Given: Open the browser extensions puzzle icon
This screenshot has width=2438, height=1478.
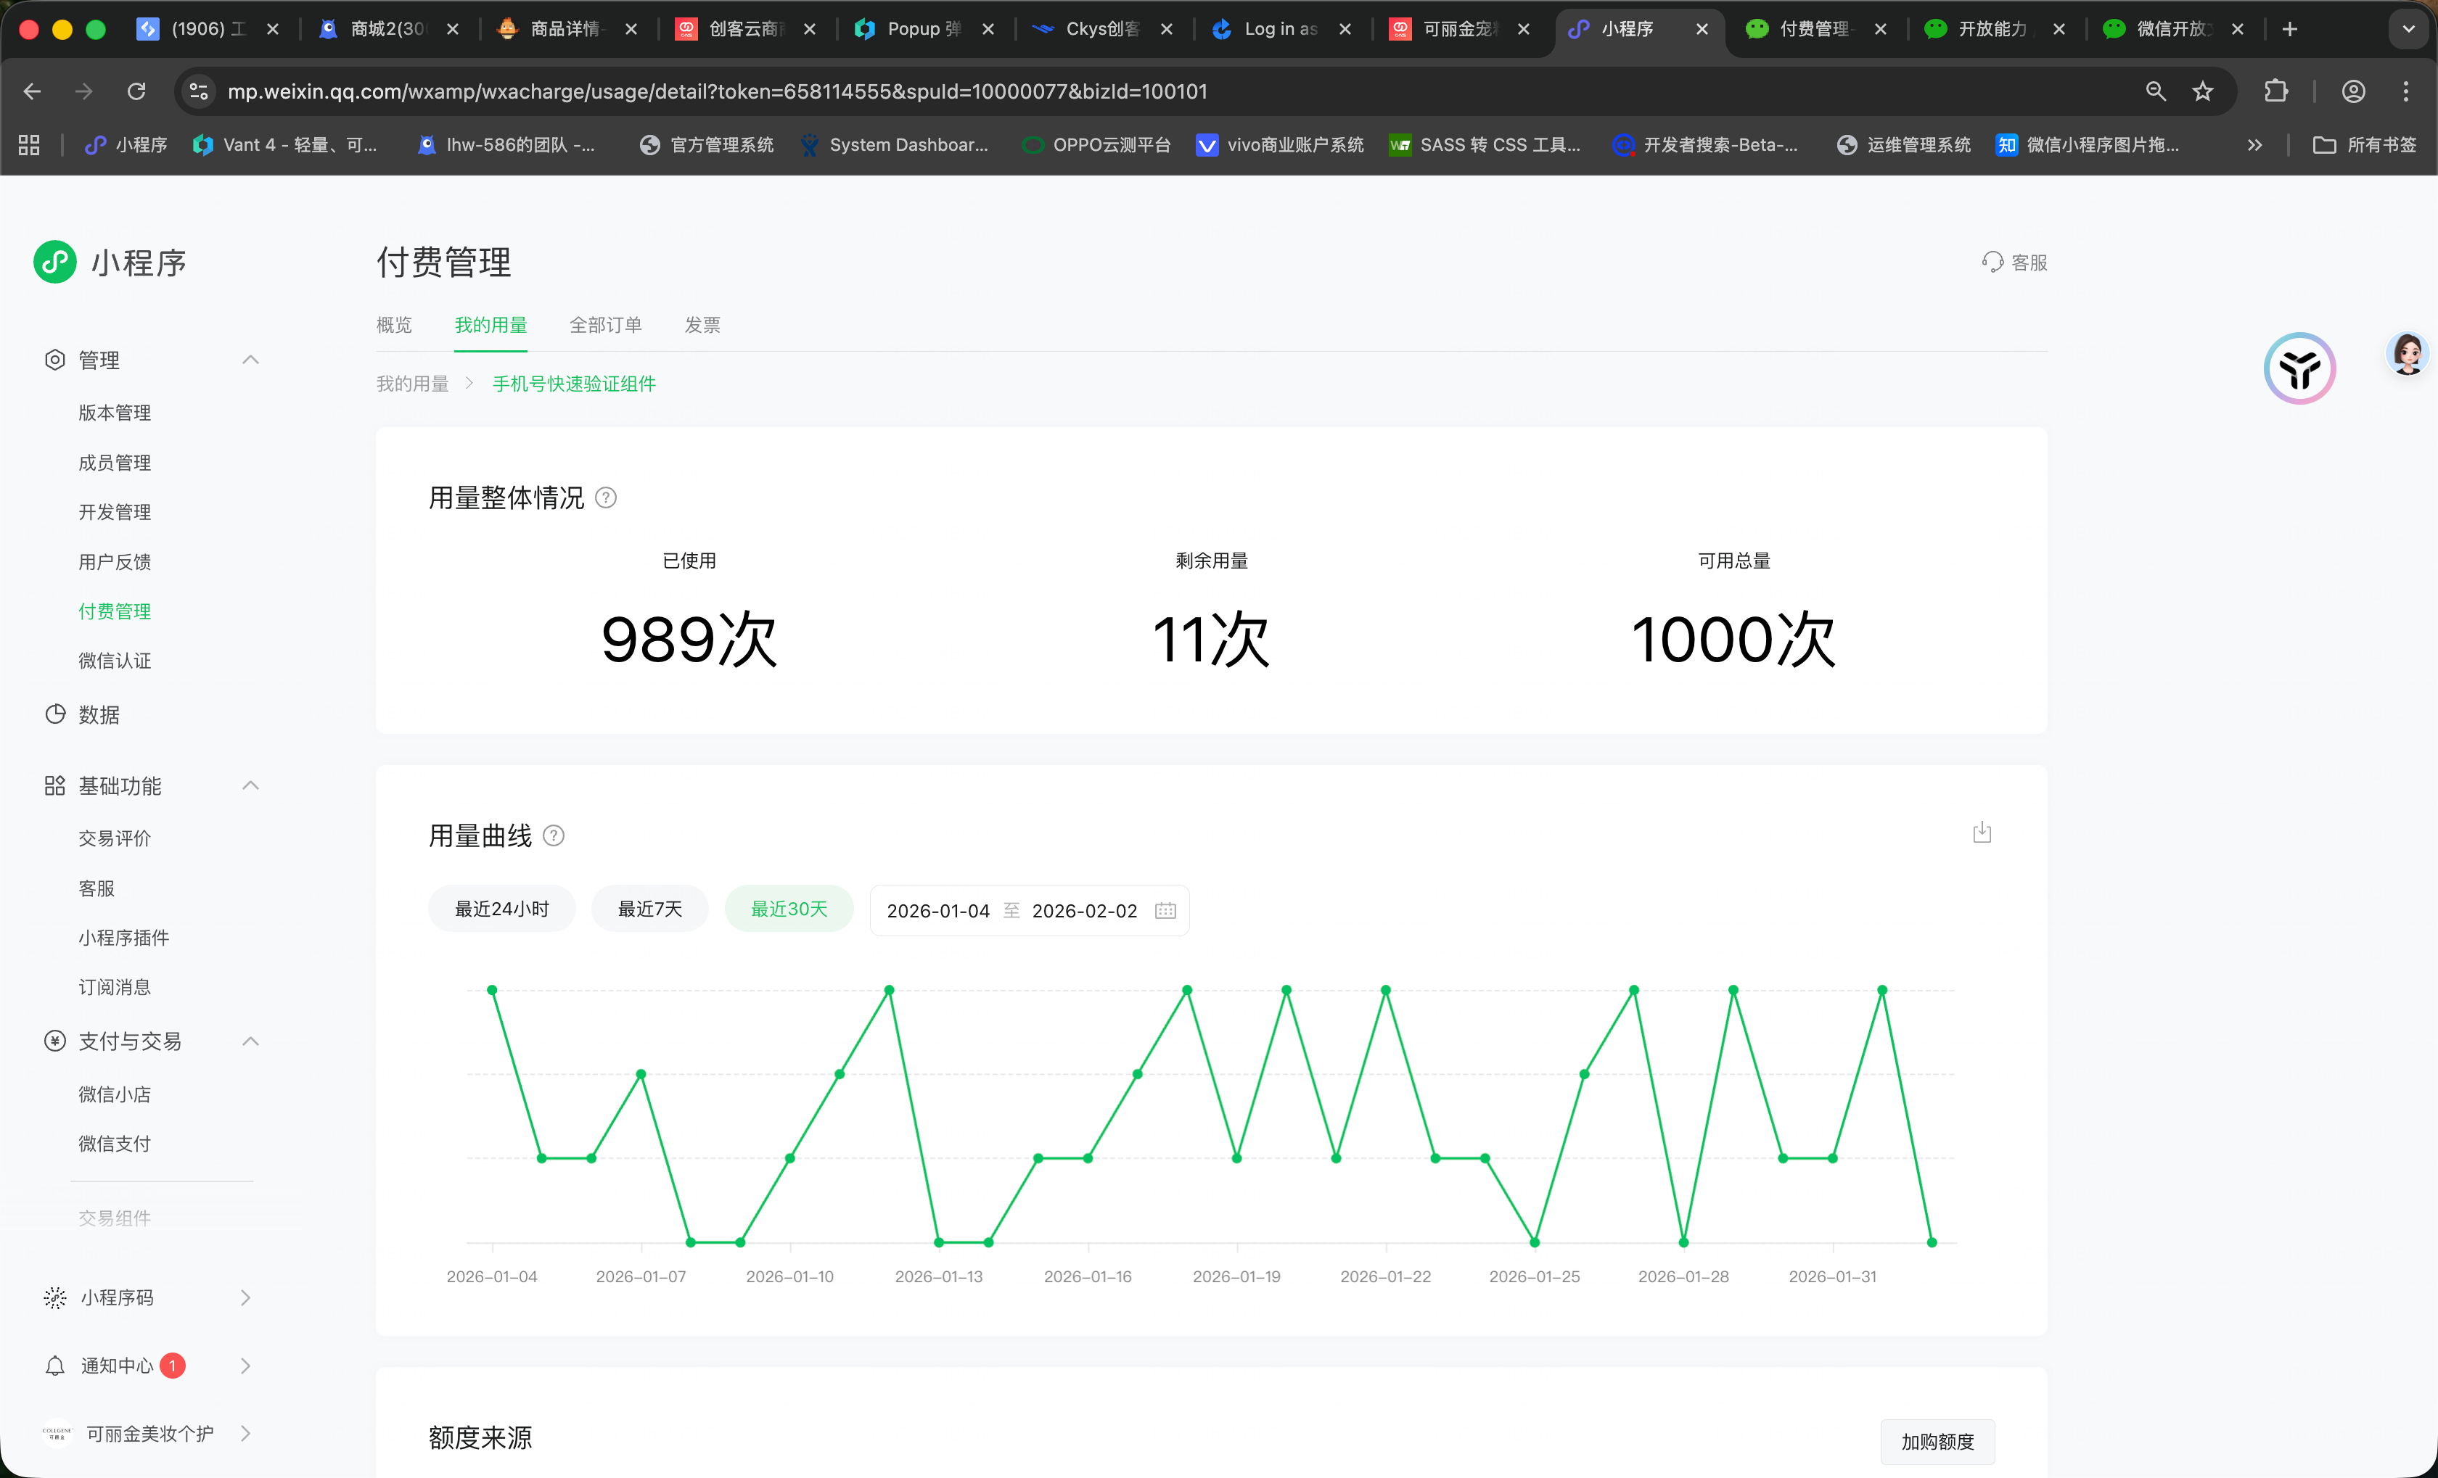Looking at the screenshot, I should pos(2275,91).
